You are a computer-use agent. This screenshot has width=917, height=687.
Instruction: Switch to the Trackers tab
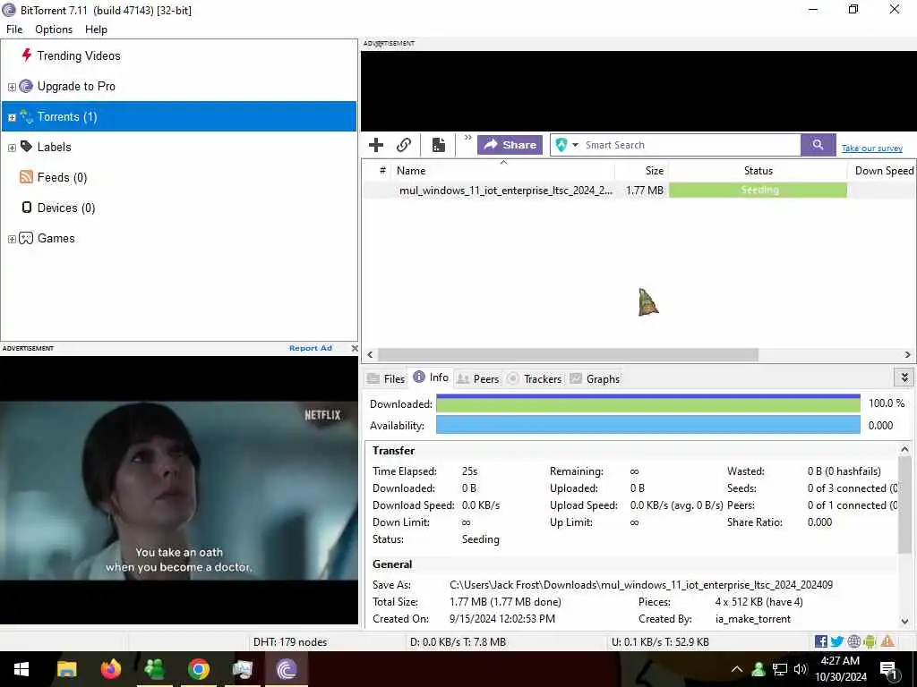tap(534, 378)
